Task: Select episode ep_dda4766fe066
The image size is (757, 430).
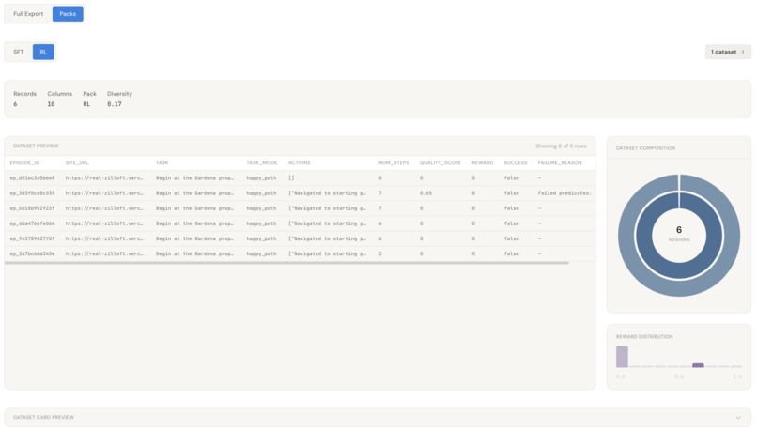Action: coord(32,223)
